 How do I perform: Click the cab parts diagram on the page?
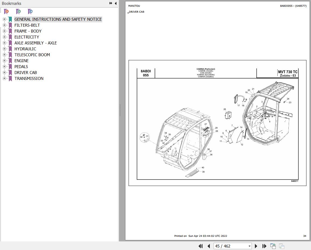(217, 129)
